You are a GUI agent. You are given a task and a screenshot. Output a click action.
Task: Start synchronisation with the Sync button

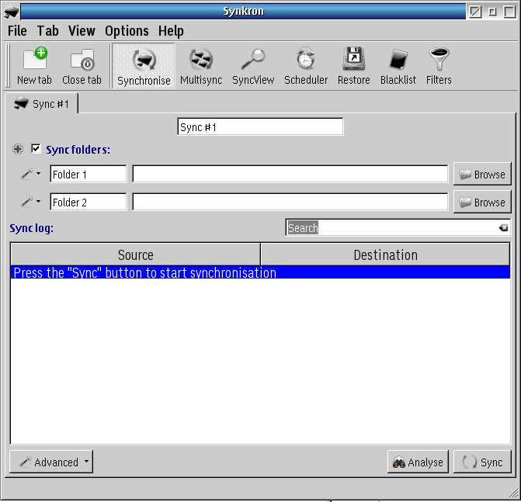pyautogui.click(x=482, y=462)
